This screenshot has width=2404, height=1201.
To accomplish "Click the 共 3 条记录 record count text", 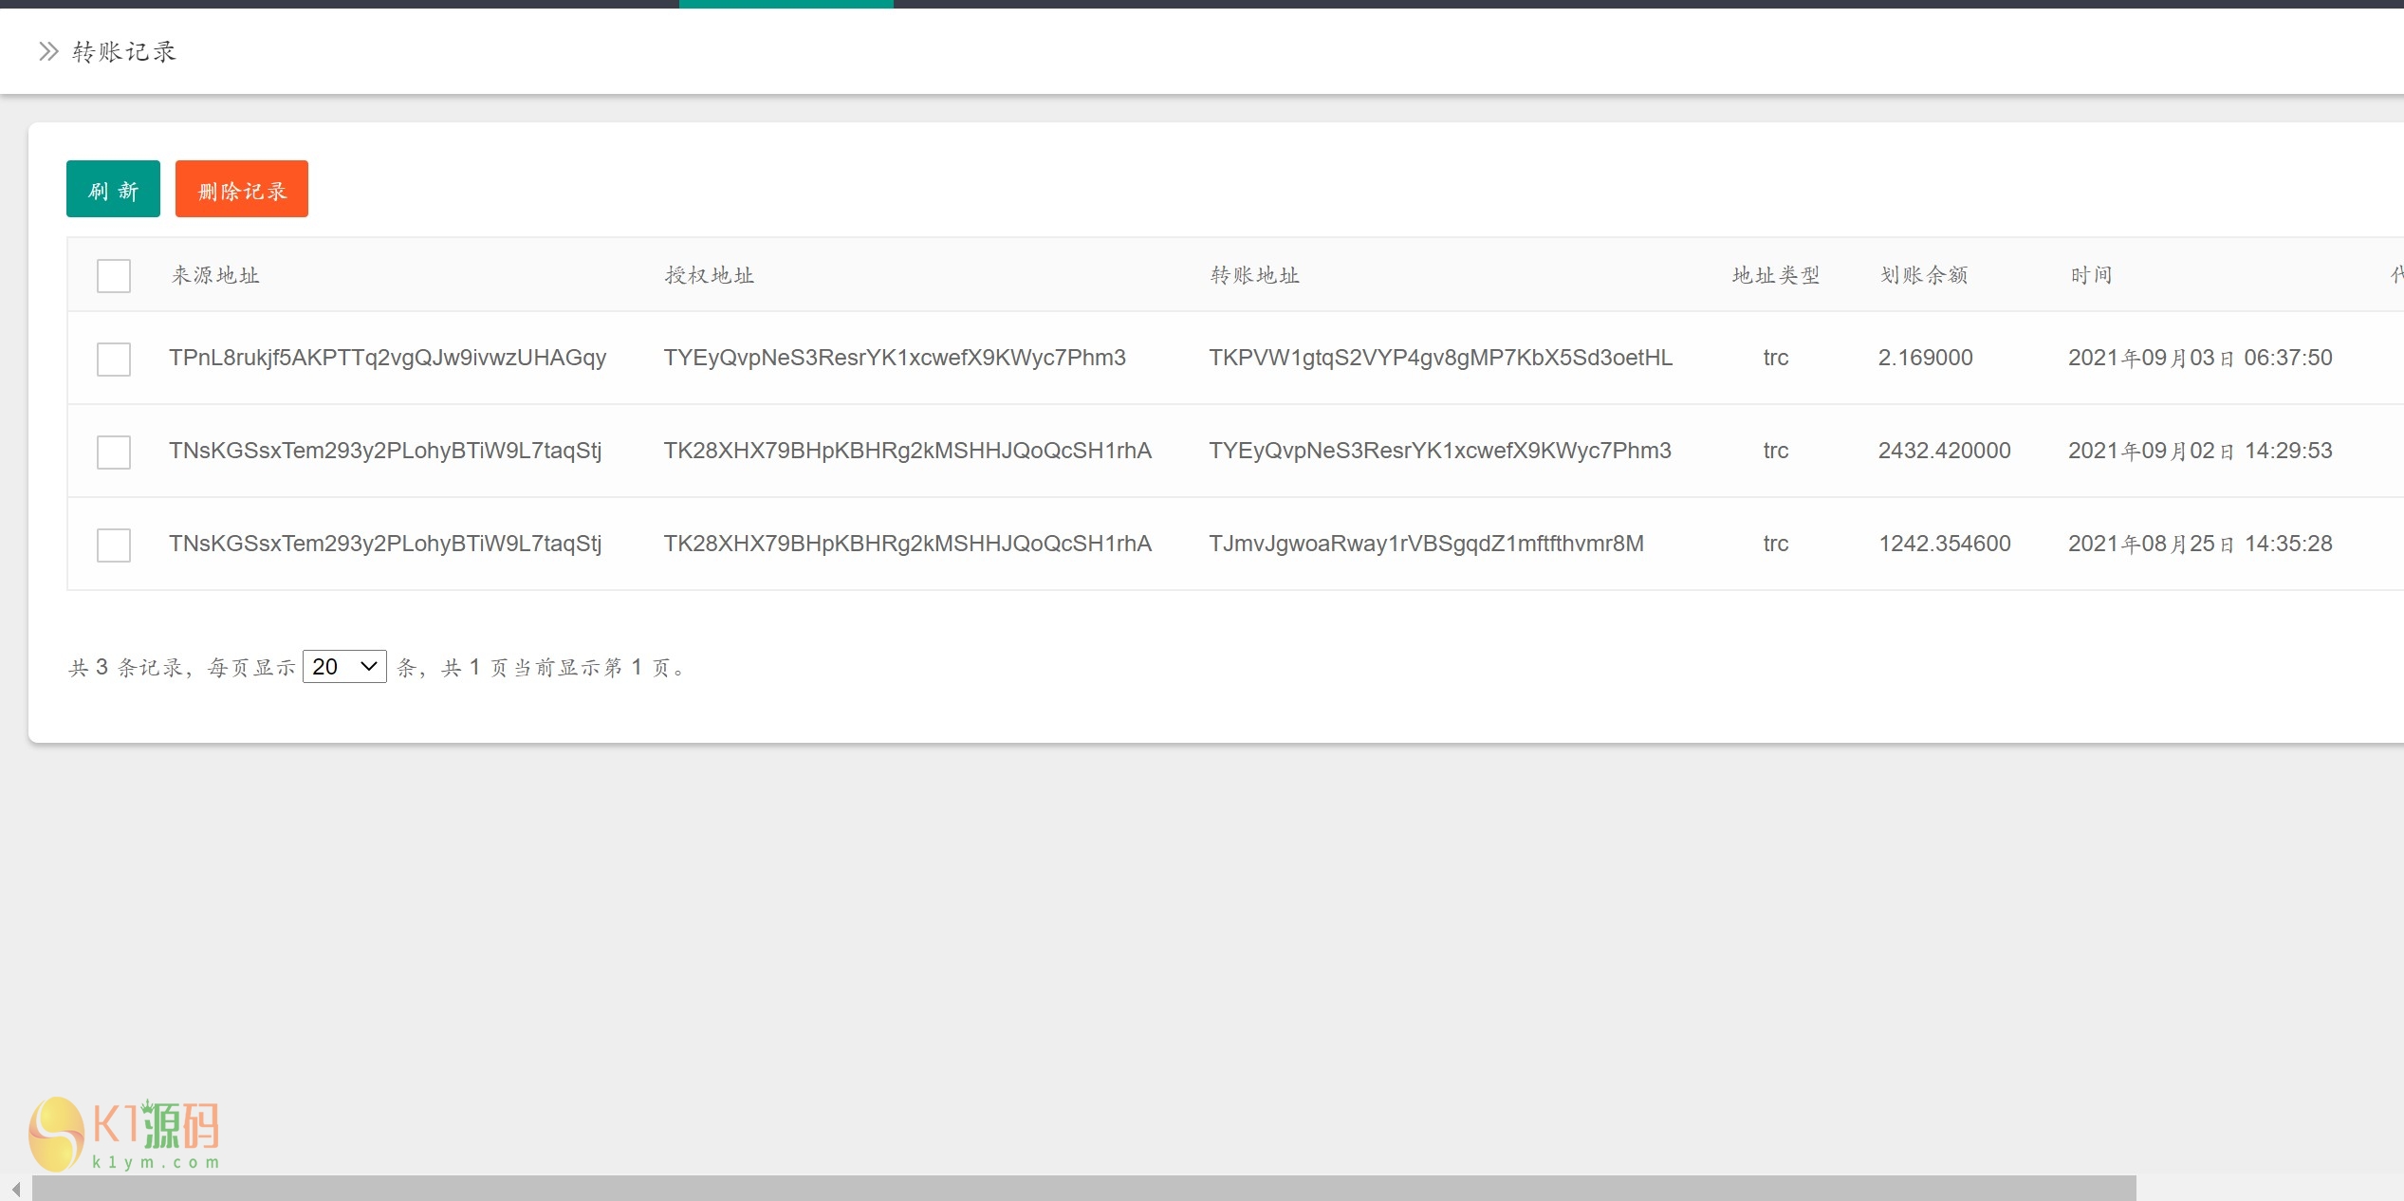I will coord(126,667).
